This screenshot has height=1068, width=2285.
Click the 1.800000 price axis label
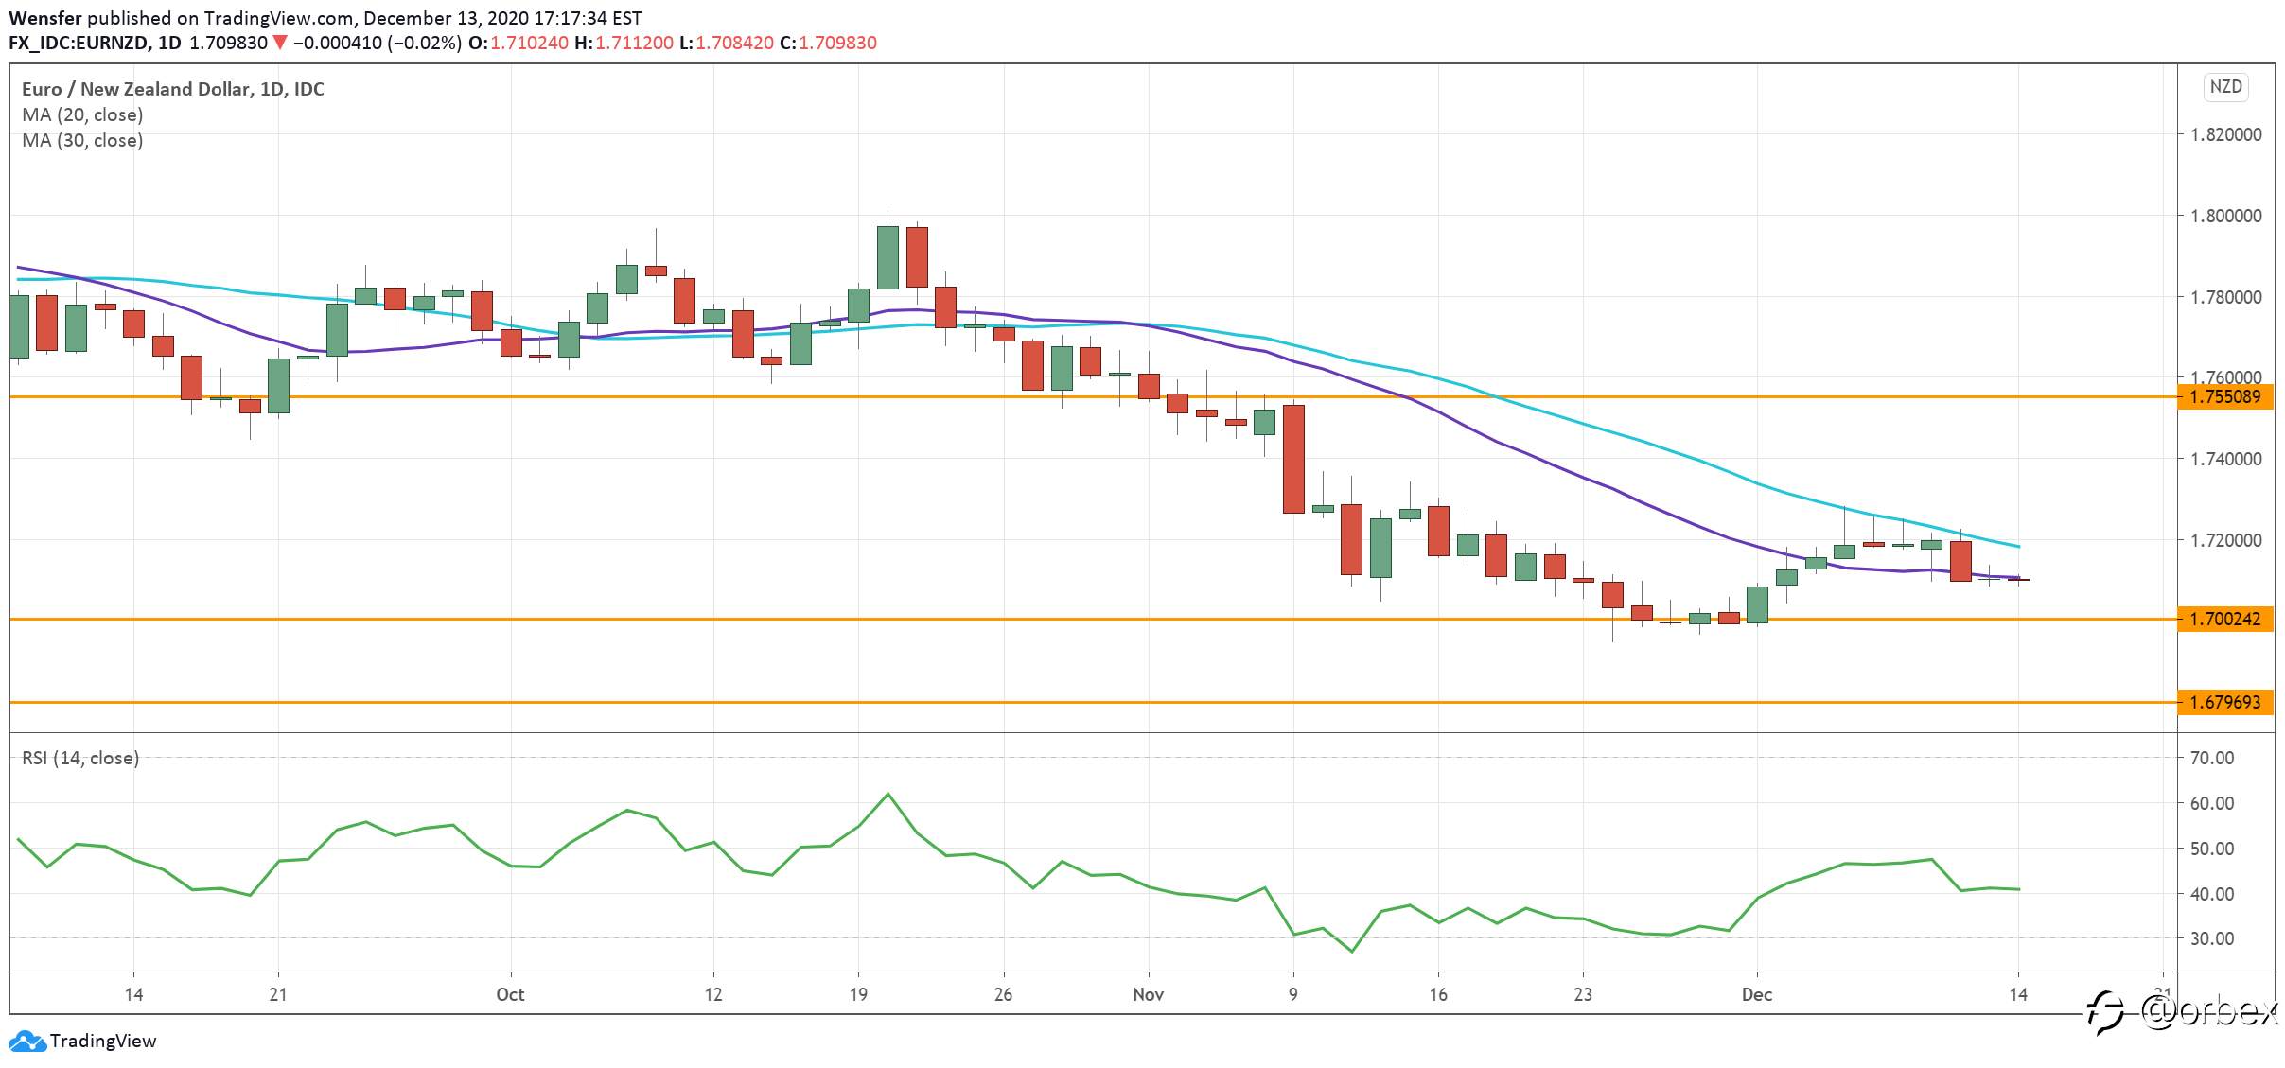pos(2226,216)
